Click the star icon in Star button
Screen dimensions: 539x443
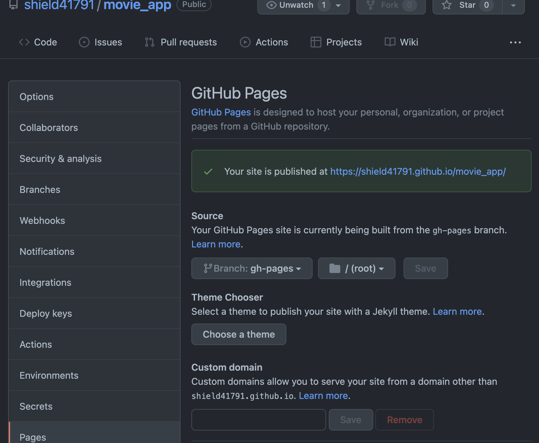pos(447,5)
